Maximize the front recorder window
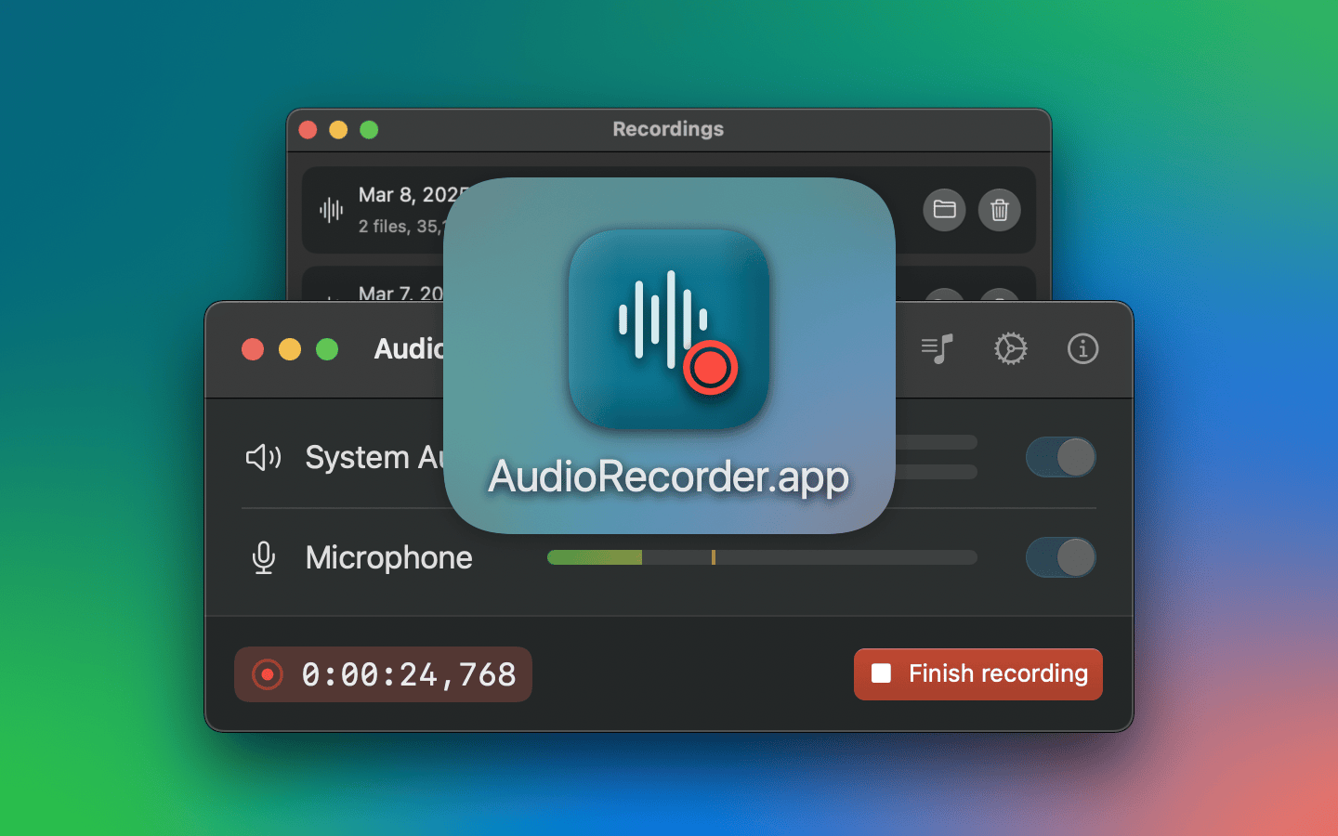 coord(327,349)
